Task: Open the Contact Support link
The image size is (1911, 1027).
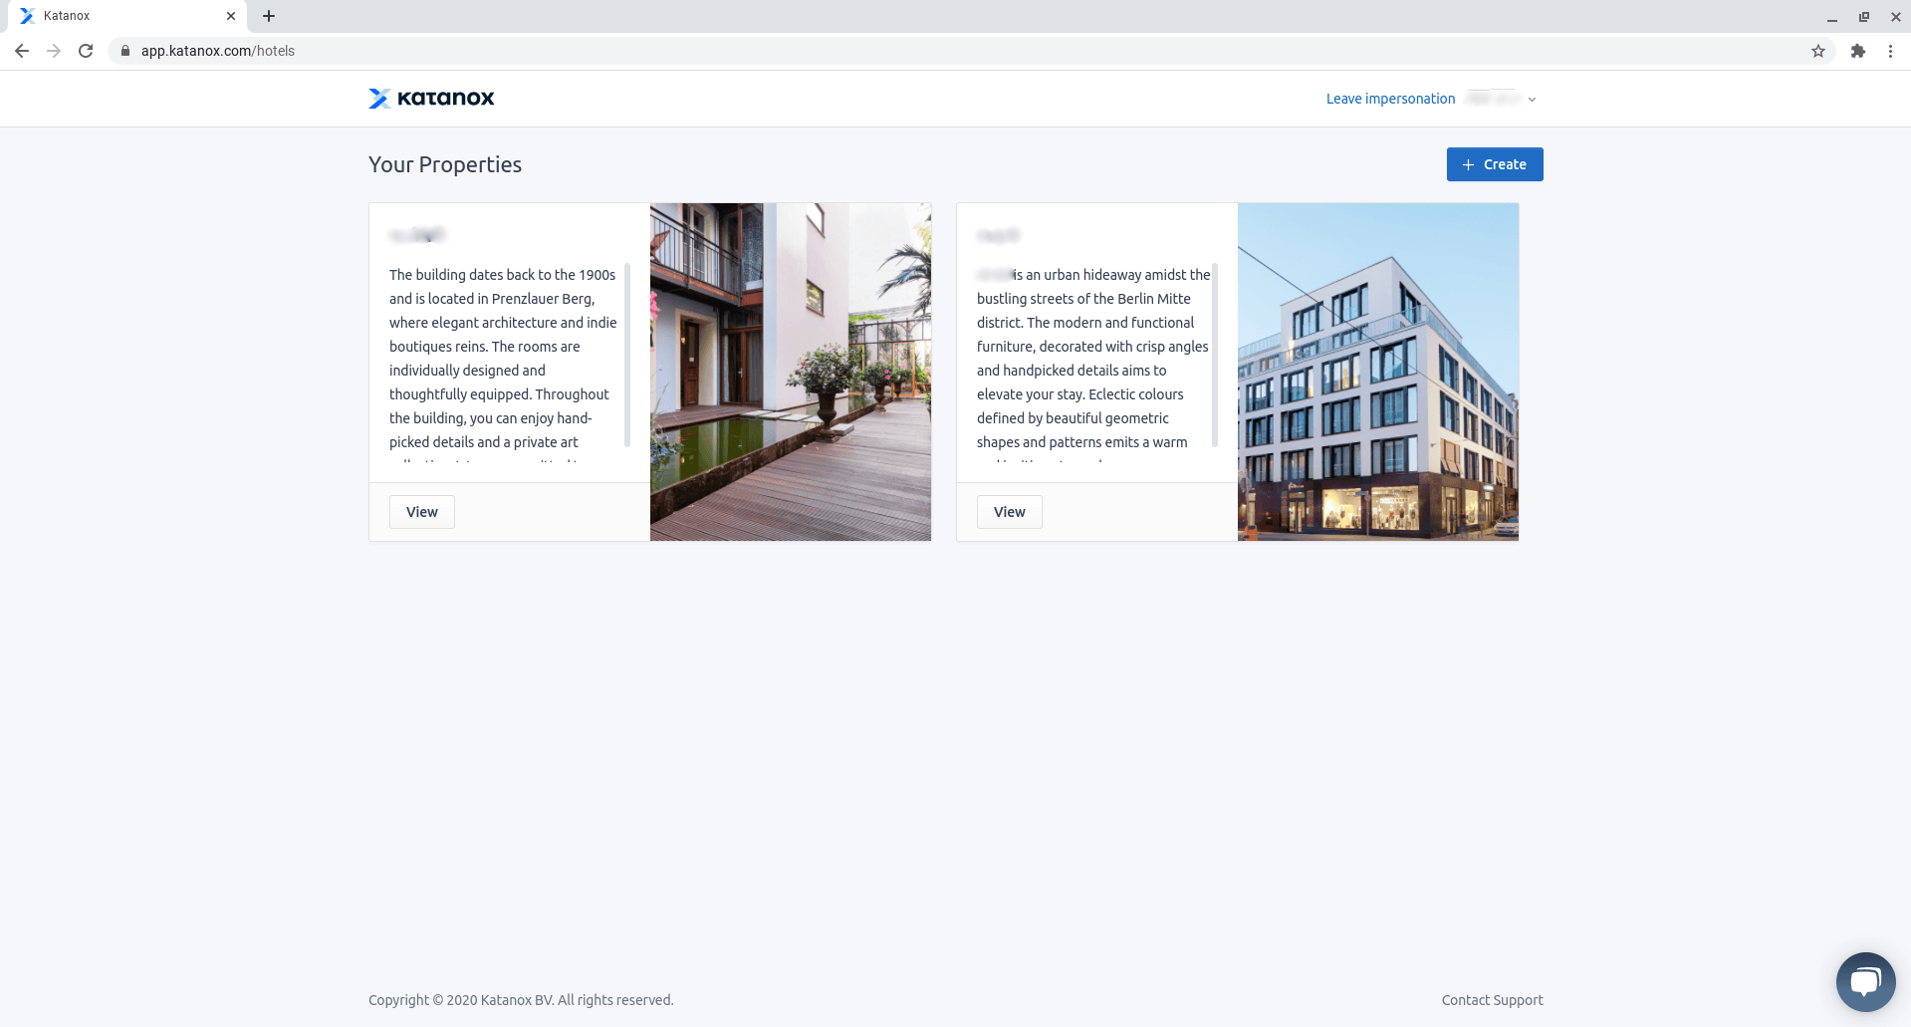Action: coord(1492,1000)
